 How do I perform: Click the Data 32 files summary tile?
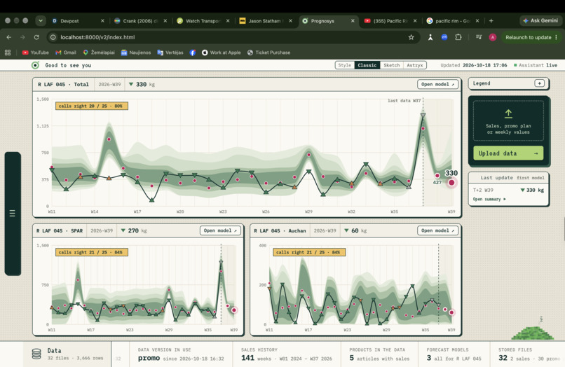pos(67,354)
